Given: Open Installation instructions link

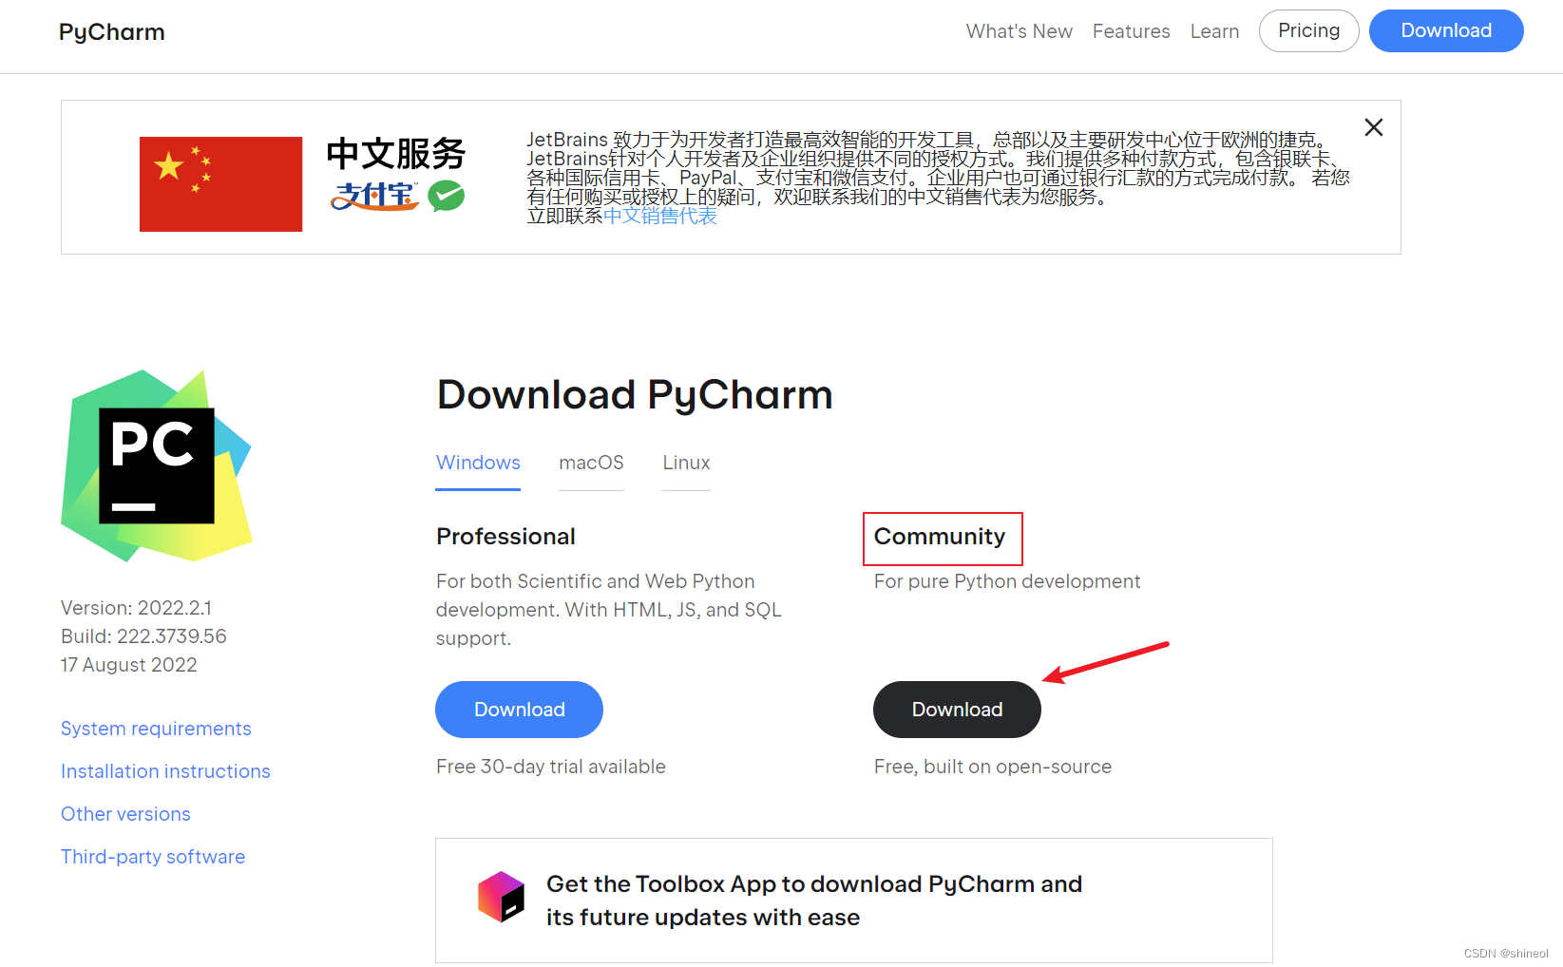Looking at the screenshot, I should click(165, 771).
